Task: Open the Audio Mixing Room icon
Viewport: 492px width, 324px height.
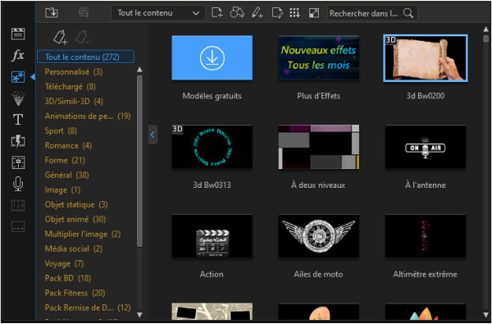Action: click(18, 162)
